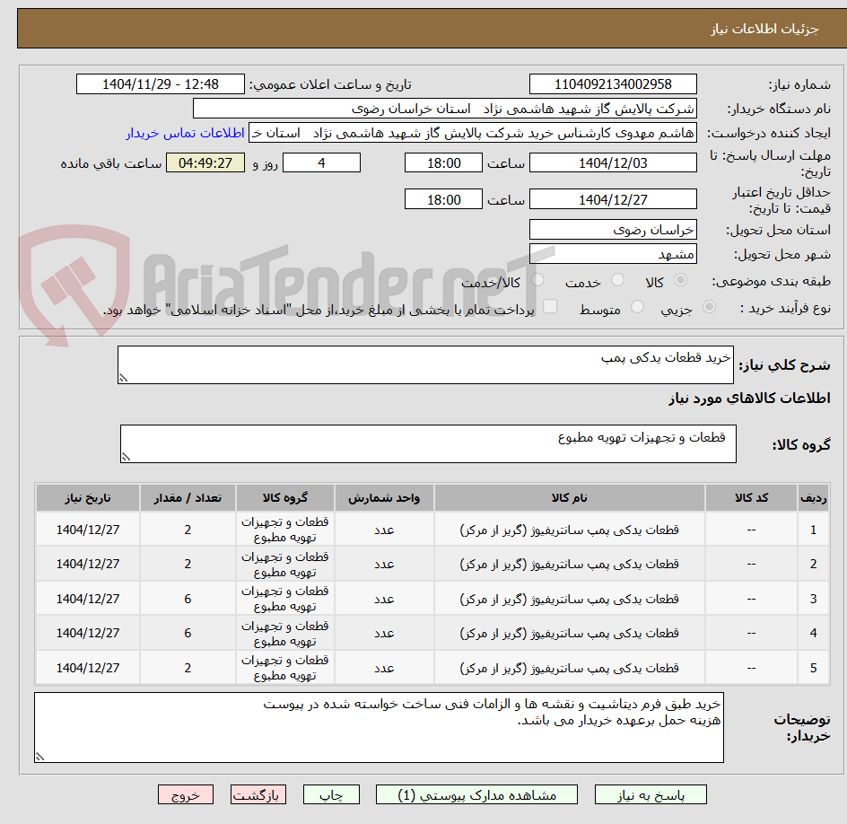Click the نام کالا column header

pyautogui.click(x=570, y=497)
